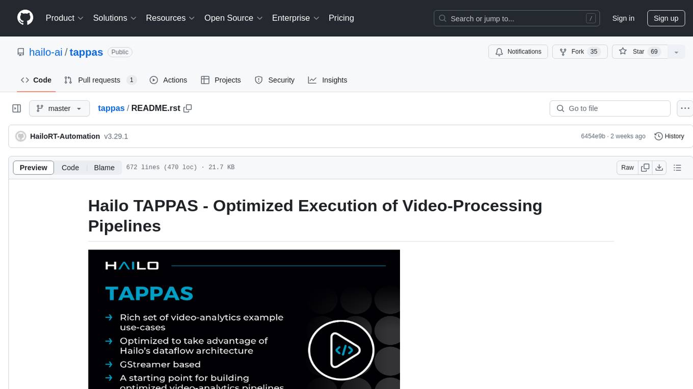Viewport: 693px width, 389px height.
Task: Switch to the Blame view
Action: click(104, 168)
